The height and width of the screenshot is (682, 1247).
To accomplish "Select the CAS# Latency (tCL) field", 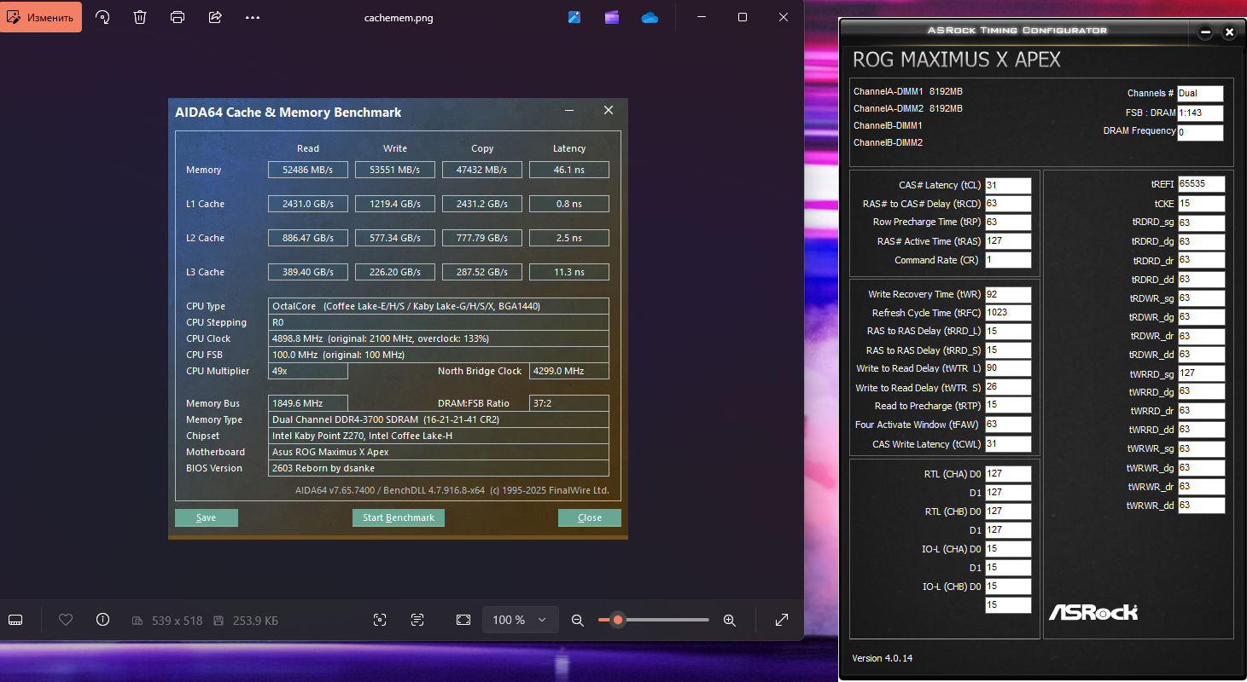I will (x=1008, y=185).
